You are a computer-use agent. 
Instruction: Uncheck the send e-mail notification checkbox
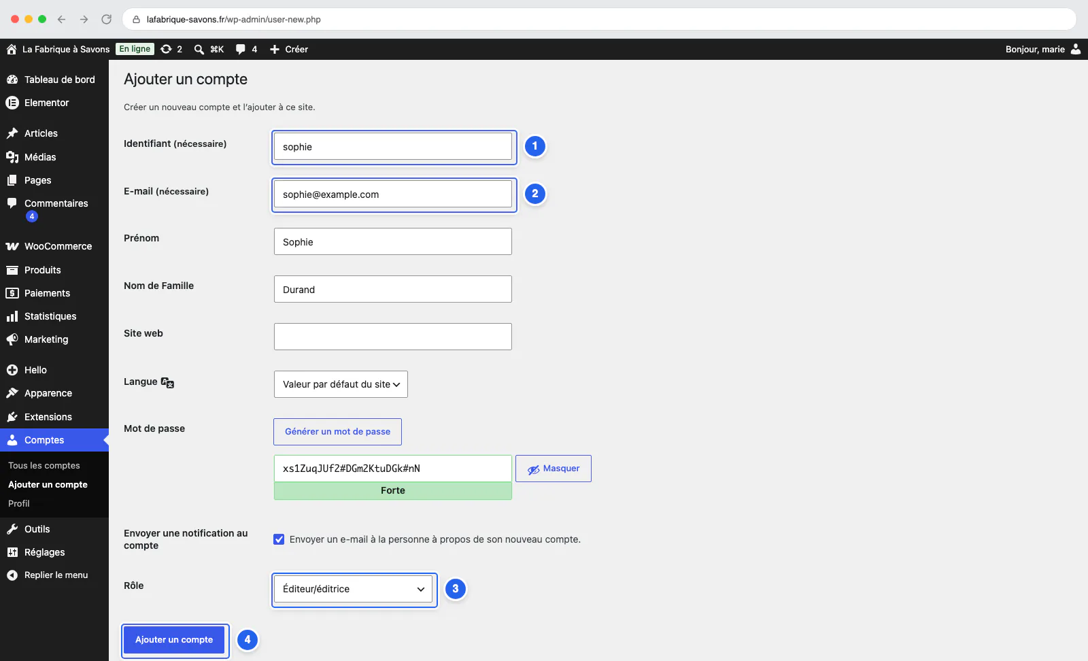[x=279, y=539]
